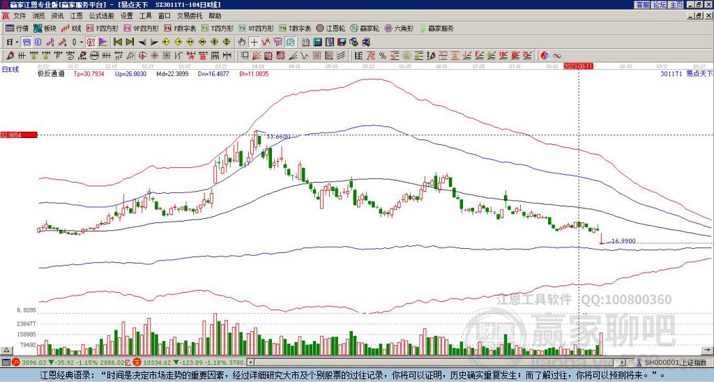Click the triangle button beside volume panel
The image size is (714, 382).
coord(7,350)
